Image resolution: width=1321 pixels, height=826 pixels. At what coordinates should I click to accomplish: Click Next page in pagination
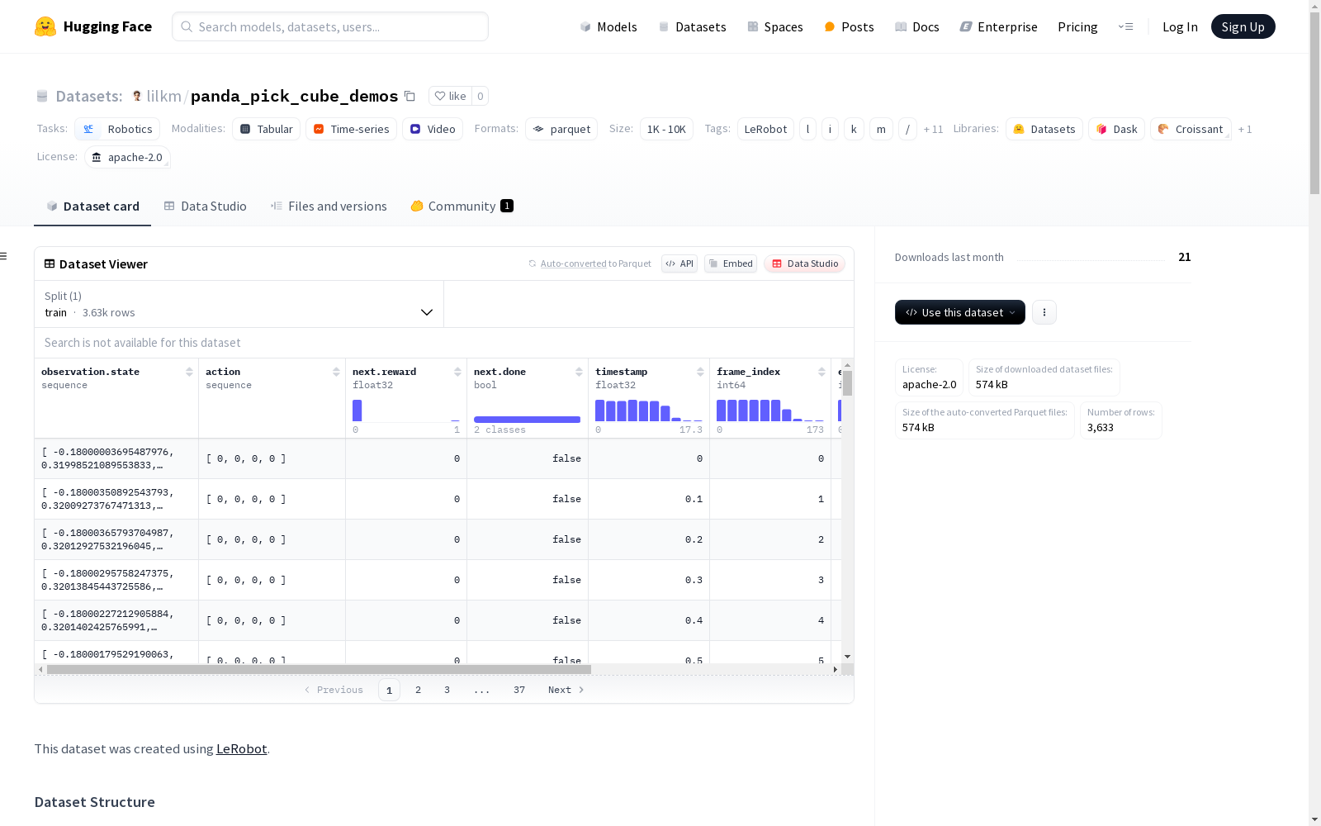566,690
